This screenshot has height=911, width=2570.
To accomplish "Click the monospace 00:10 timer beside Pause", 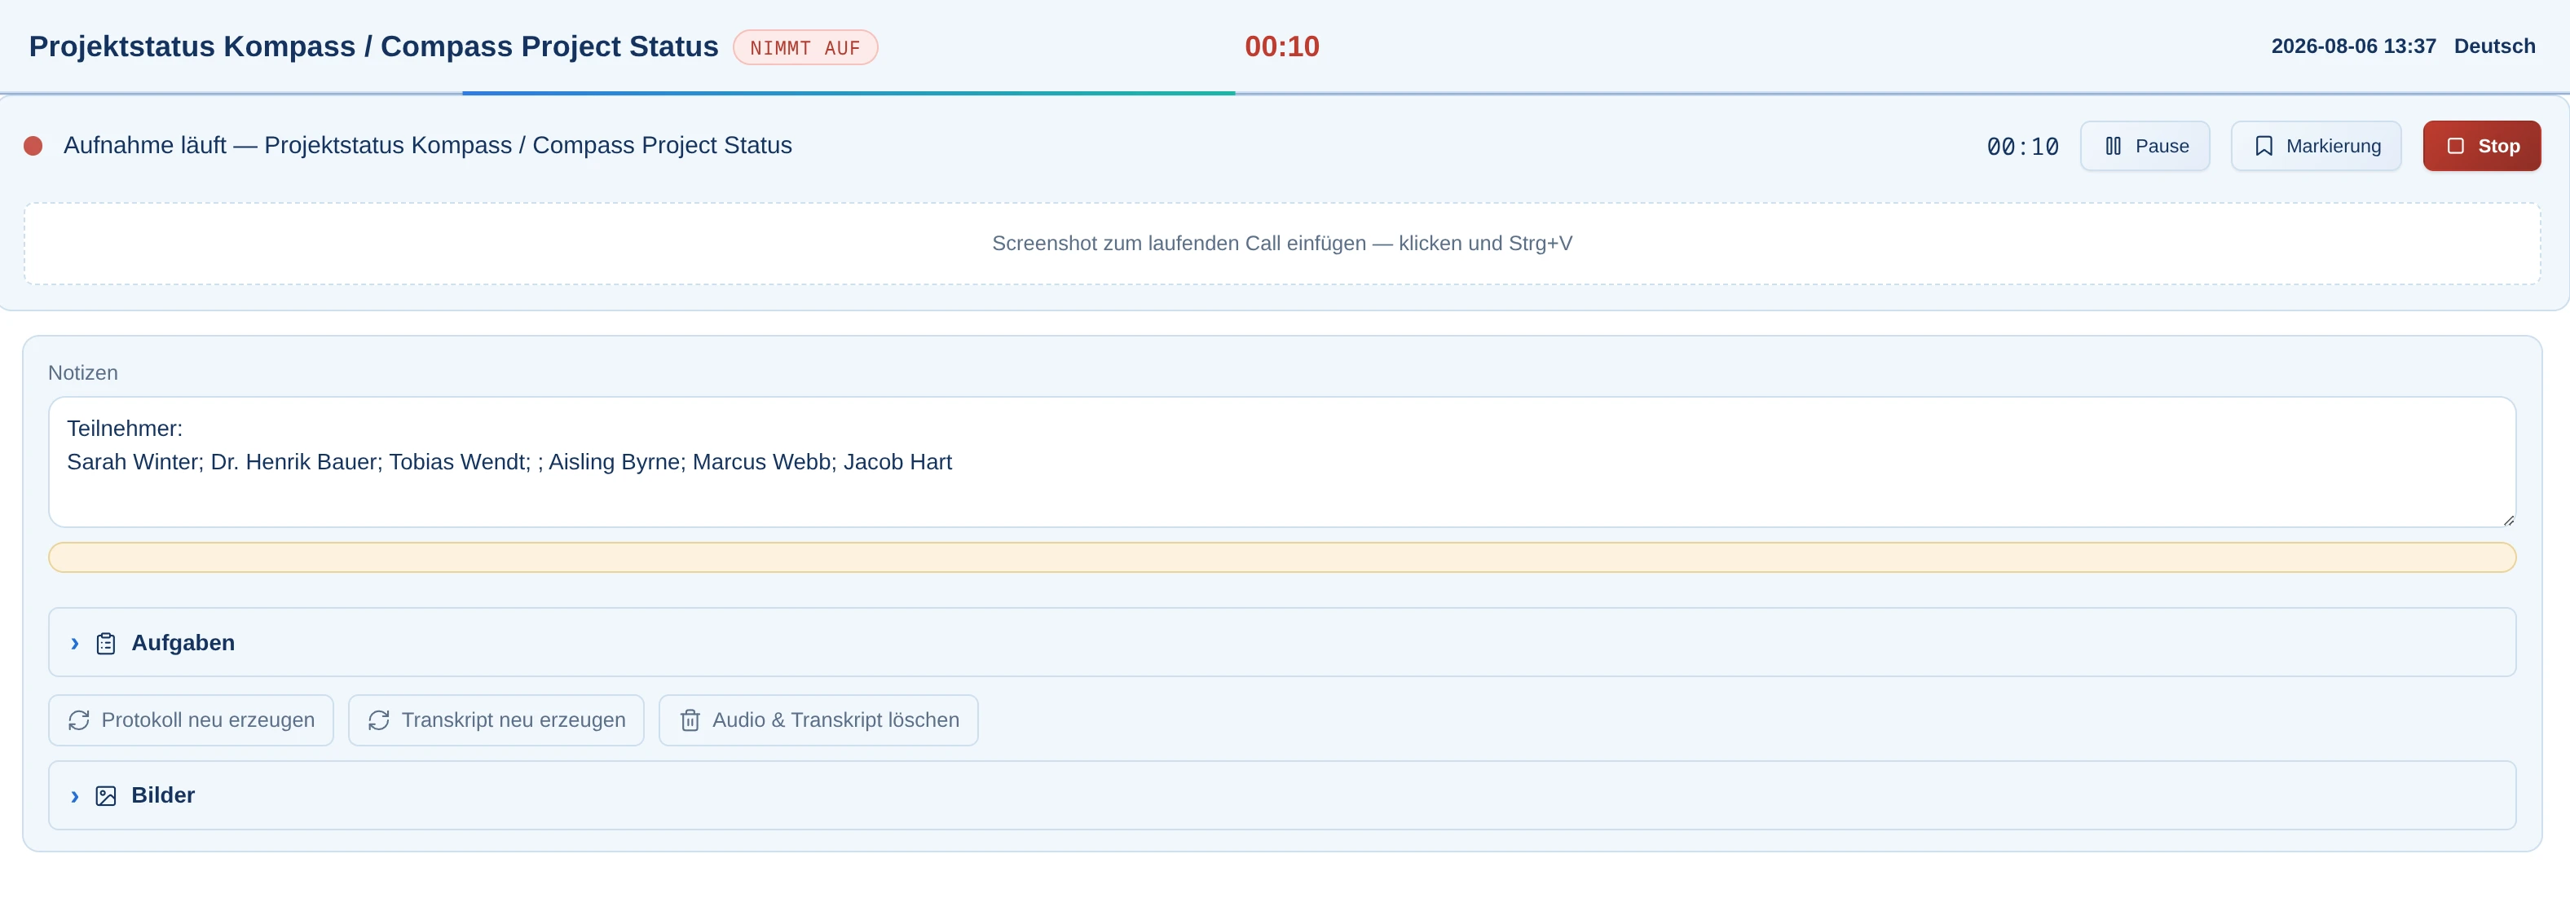I will [x=2022, y=147].
